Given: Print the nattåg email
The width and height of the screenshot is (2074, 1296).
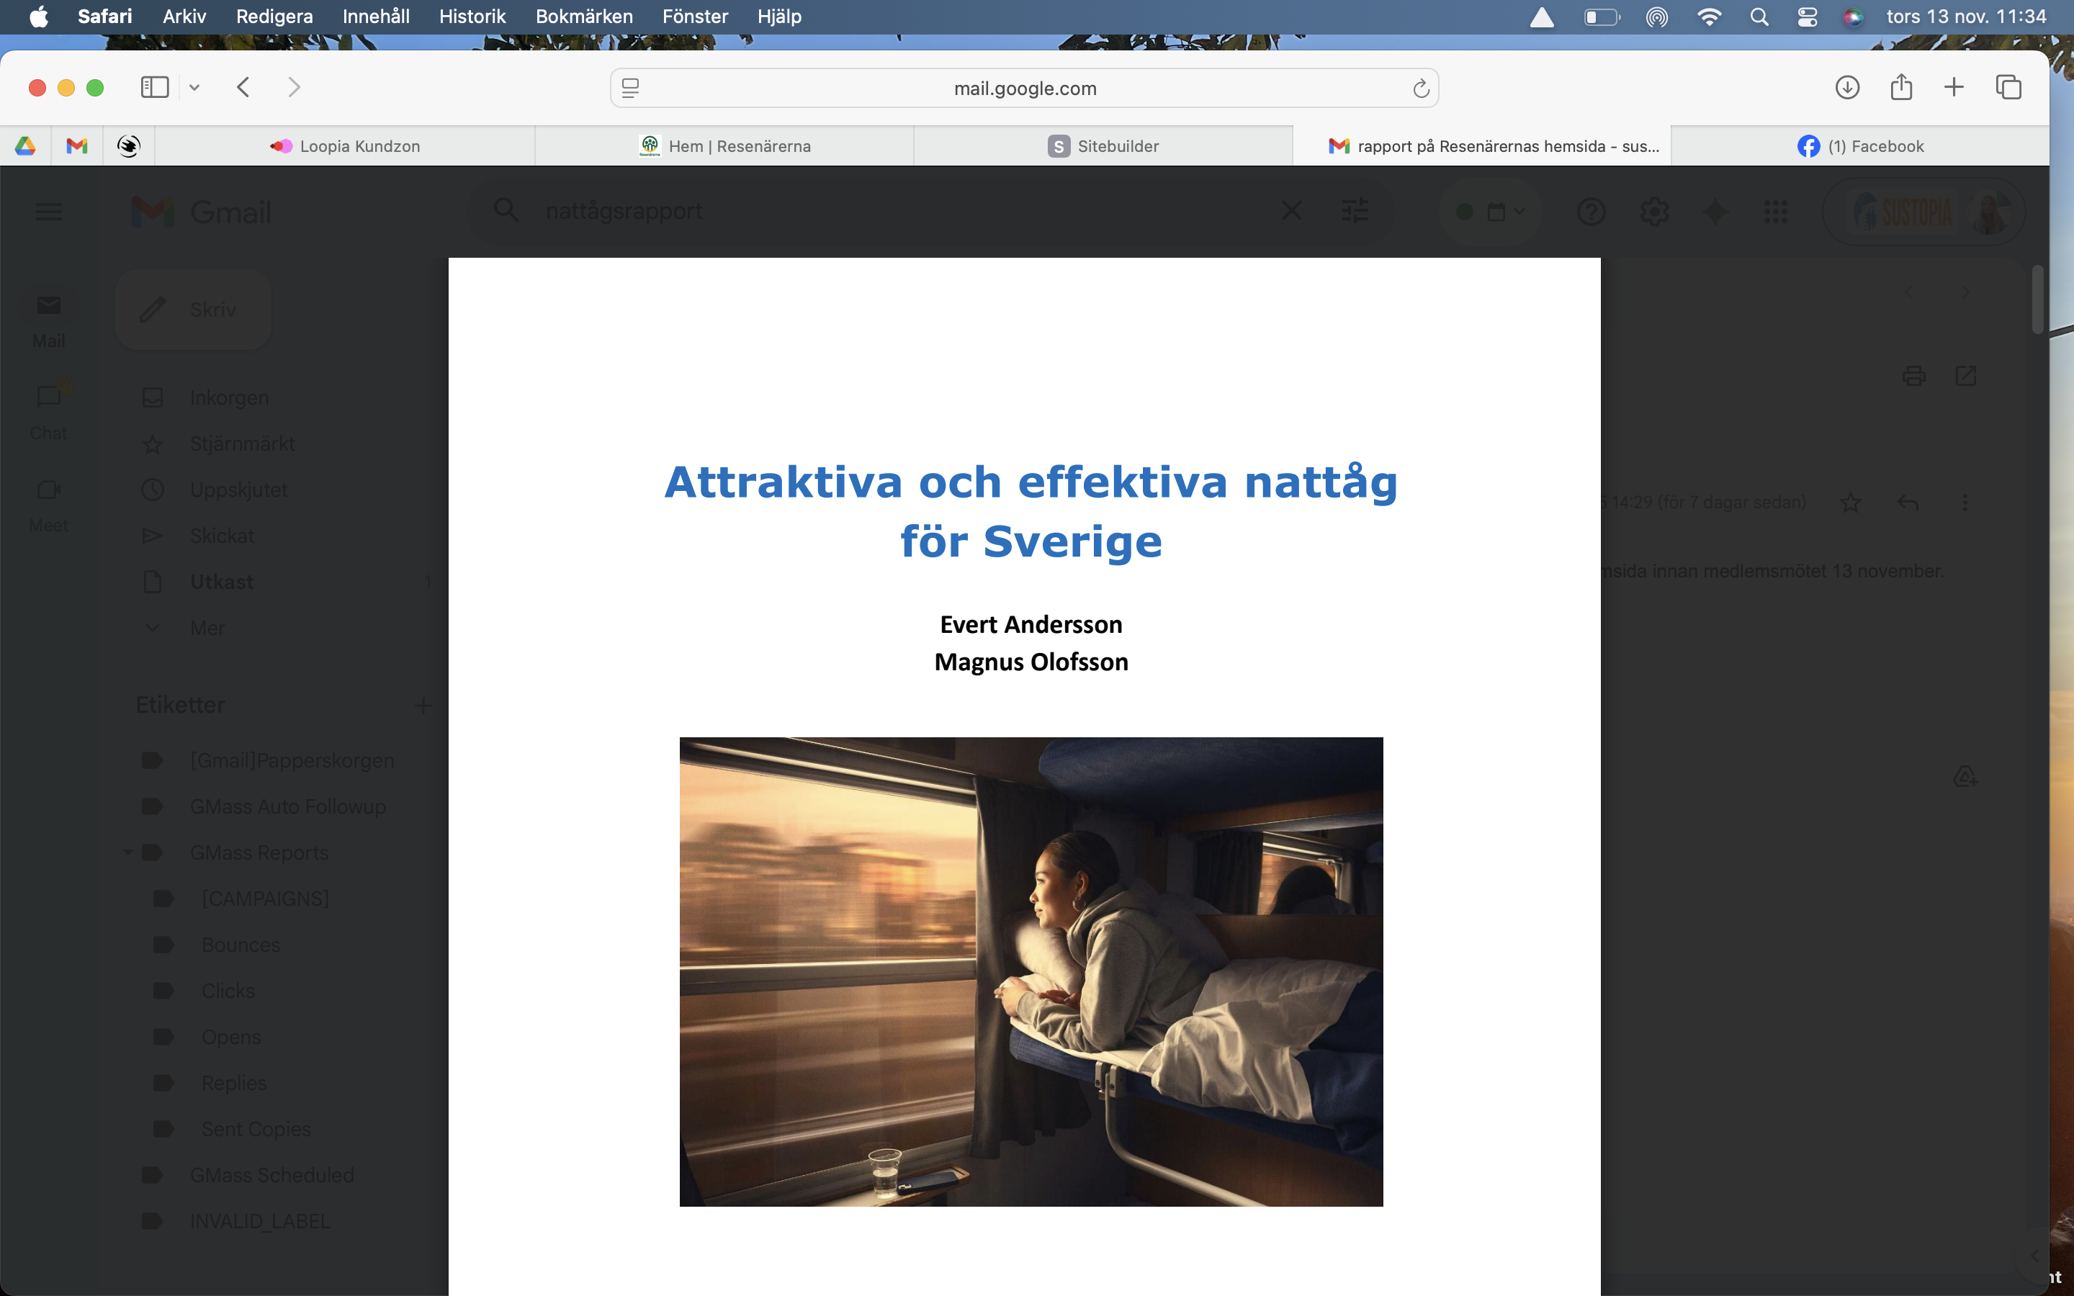Looking at the screenshot, I should (x=1913, y=375).
